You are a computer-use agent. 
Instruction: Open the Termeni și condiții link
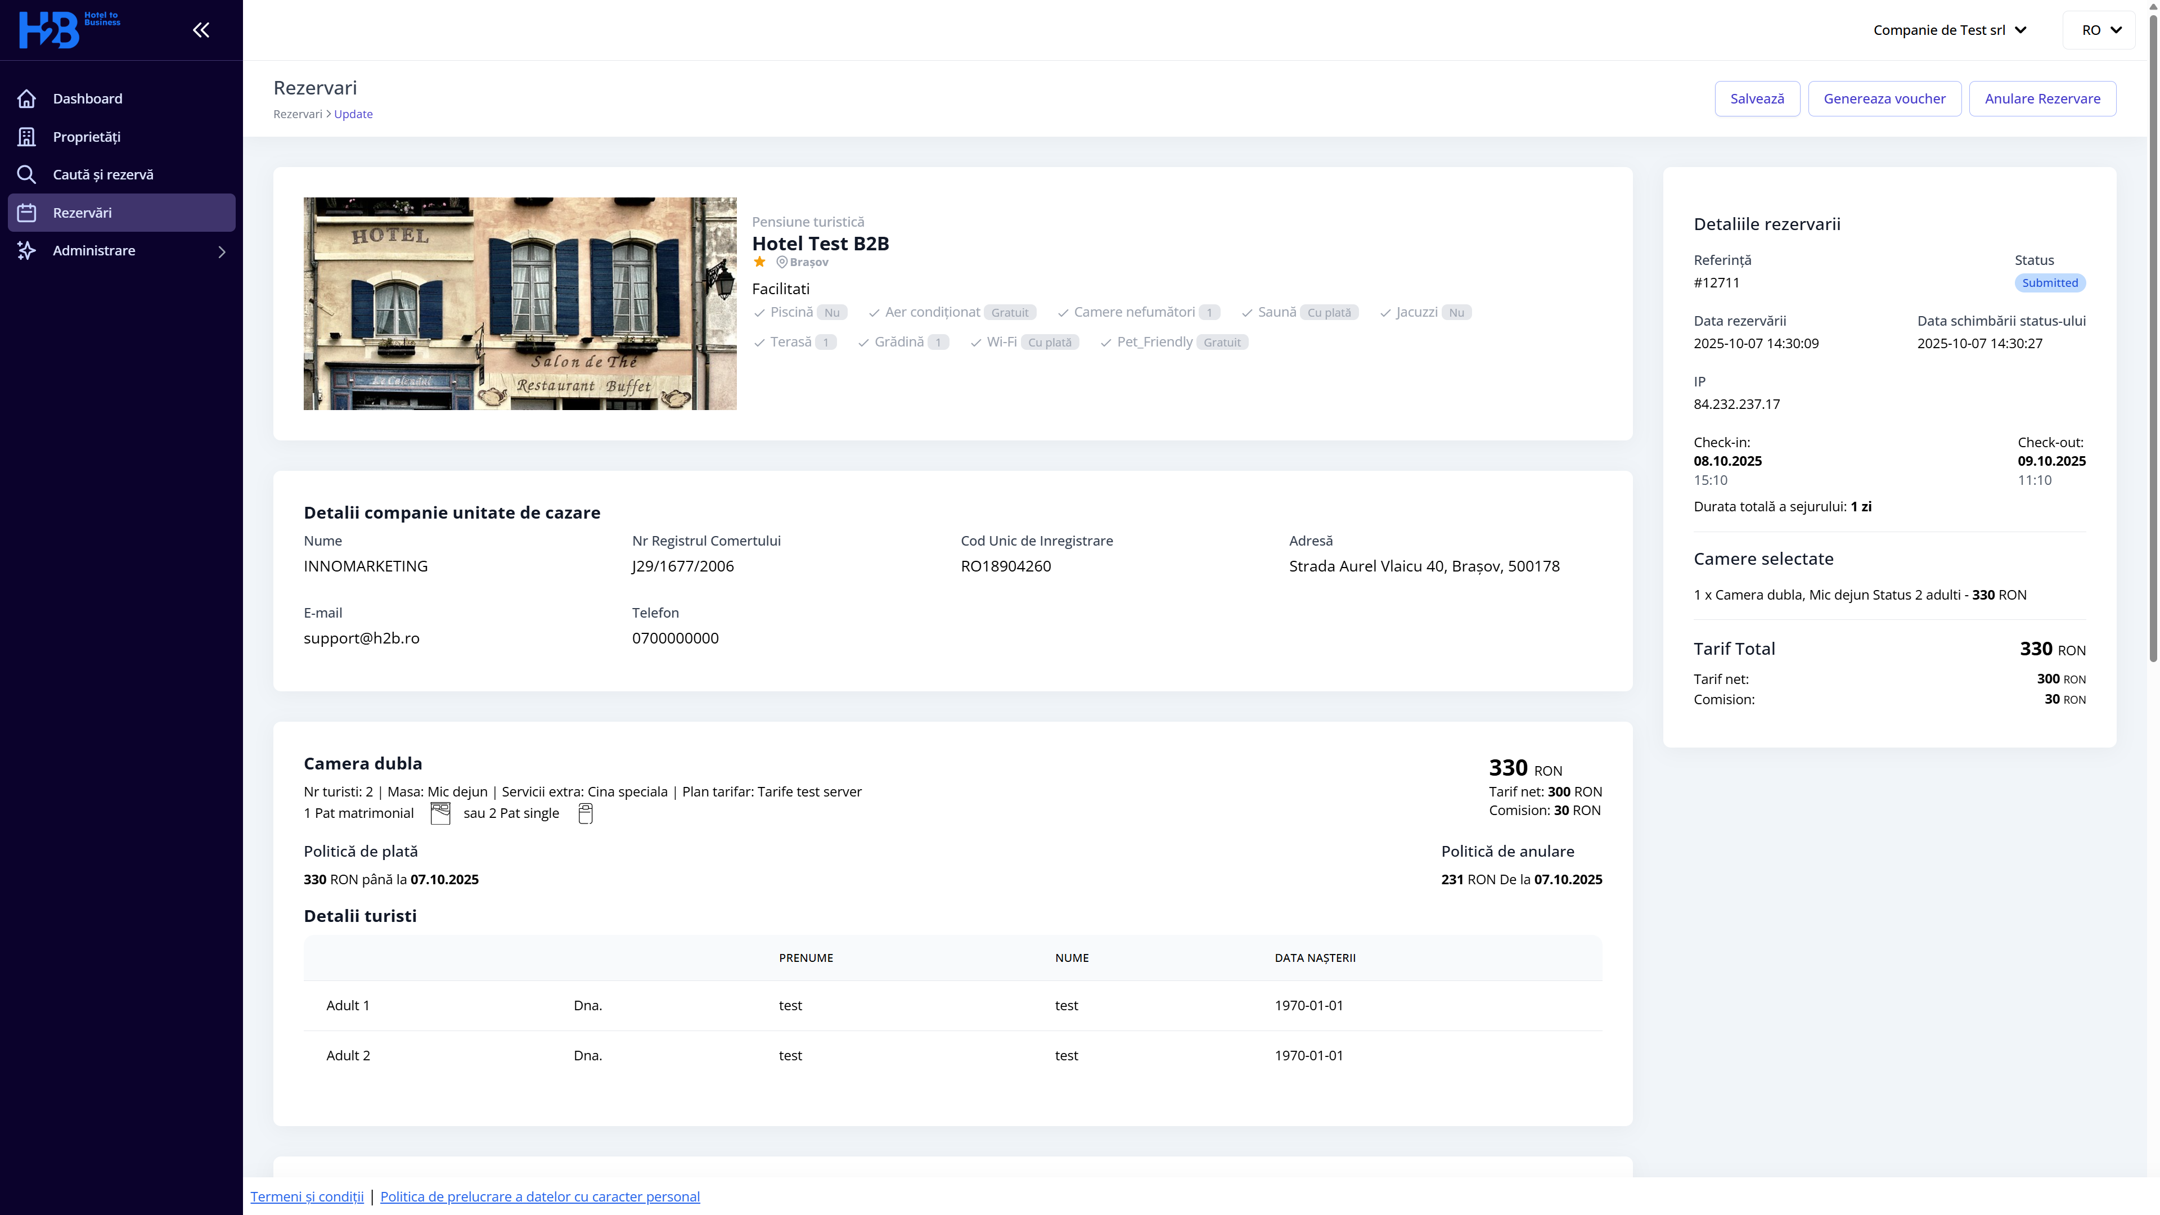point(307,1196)
